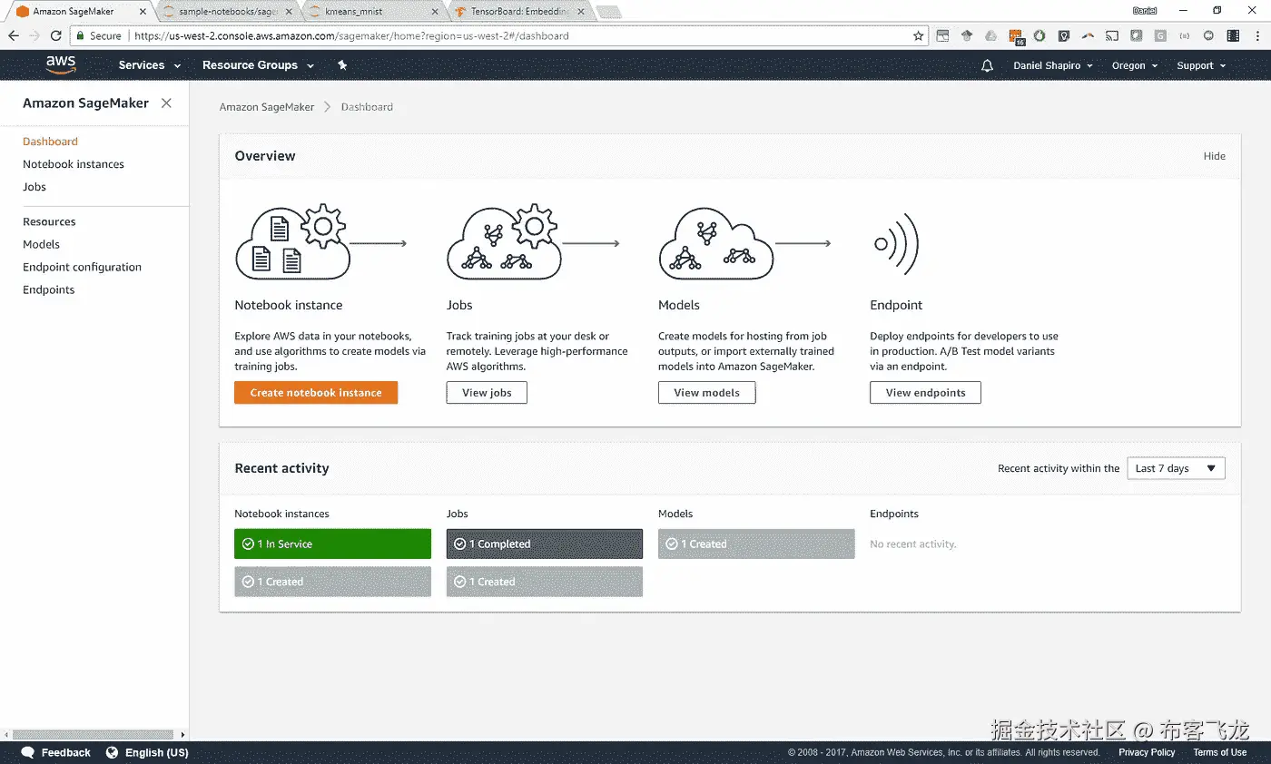Open Notebook instances in the sidebar
The image size is (1271, 764).
click(74, 164)
